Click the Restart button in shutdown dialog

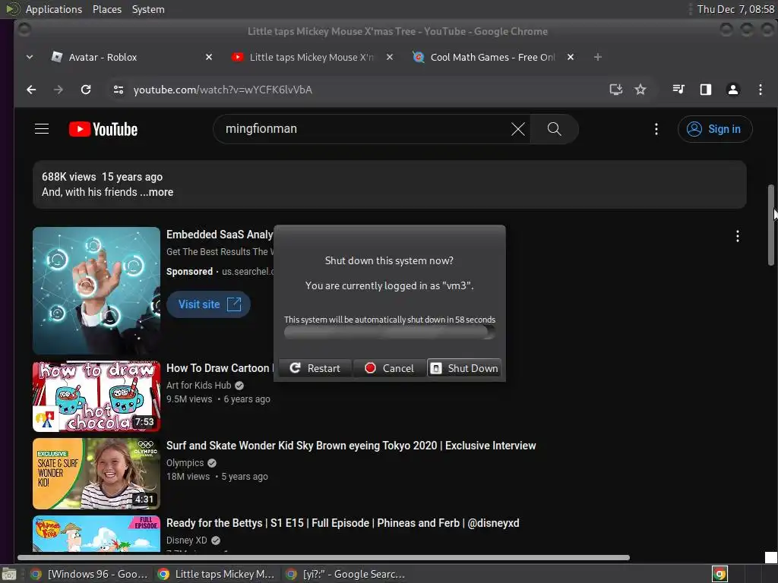click(x=315, y=368)
